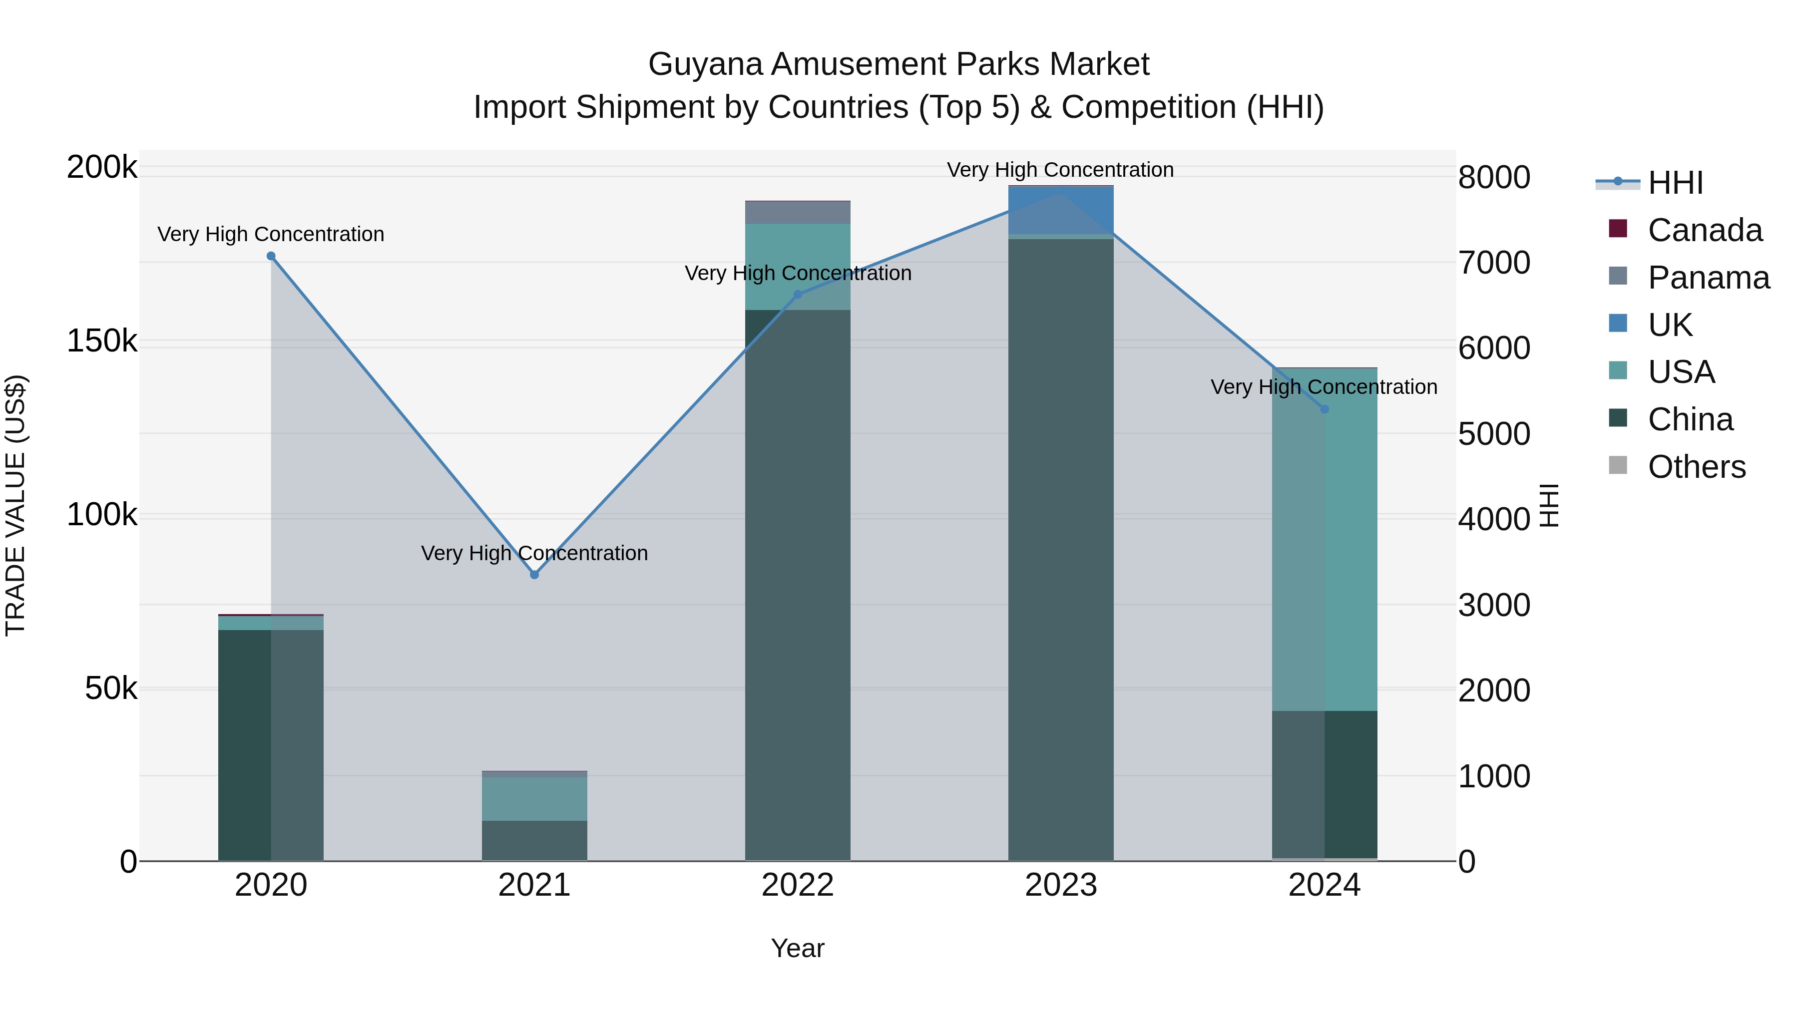This screenshot has height=1011, width=1798.
Task: Click the HHI data point for 2024
Action: (x=1325, y=409)
